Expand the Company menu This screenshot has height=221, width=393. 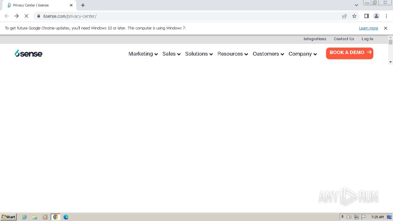point(303,54)
